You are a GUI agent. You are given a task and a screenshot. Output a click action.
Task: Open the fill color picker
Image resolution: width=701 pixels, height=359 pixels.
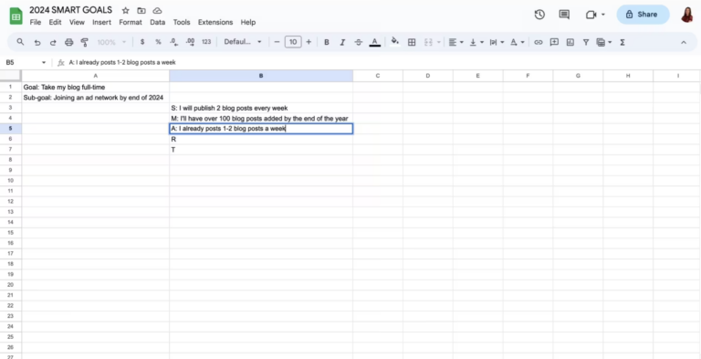[394, 42]
